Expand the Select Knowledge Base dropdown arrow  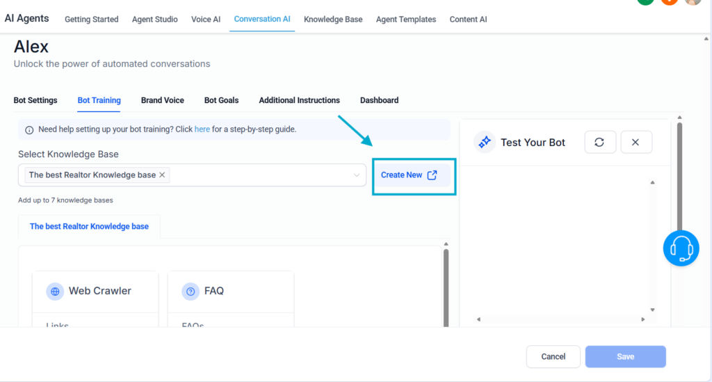(x=357, y=175)
